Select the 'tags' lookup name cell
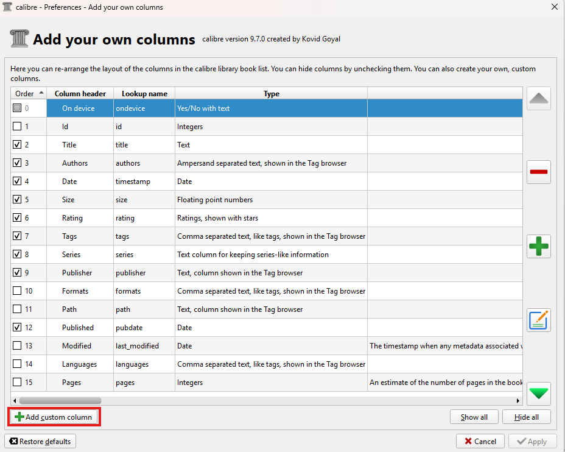This screenshot has width=565, height=452. click(x=144, y=236)
